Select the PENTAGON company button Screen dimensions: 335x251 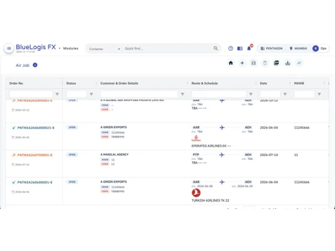272,48
